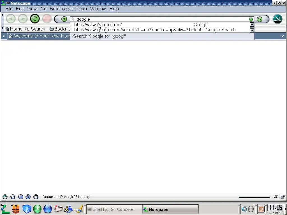Close the current tab with the tab bar X

click(283, 36)
